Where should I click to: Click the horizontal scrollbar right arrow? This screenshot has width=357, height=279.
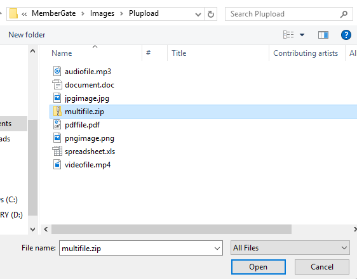tap(354, 230)
